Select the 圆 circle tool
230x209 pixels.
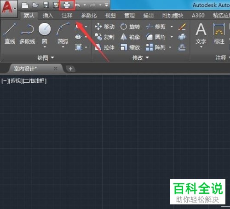click(45, 33)
